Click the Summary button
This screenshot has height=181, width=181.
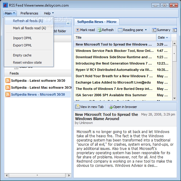(161, 30)
